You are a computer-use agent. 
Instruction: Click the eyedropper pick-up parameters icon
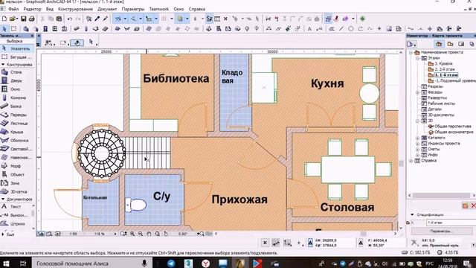97,19
